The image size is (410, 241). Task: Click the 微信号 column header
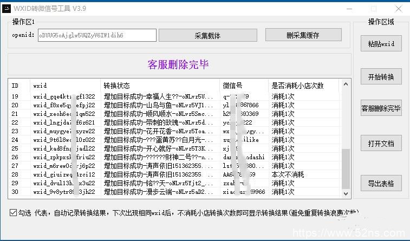pos(244,86)
